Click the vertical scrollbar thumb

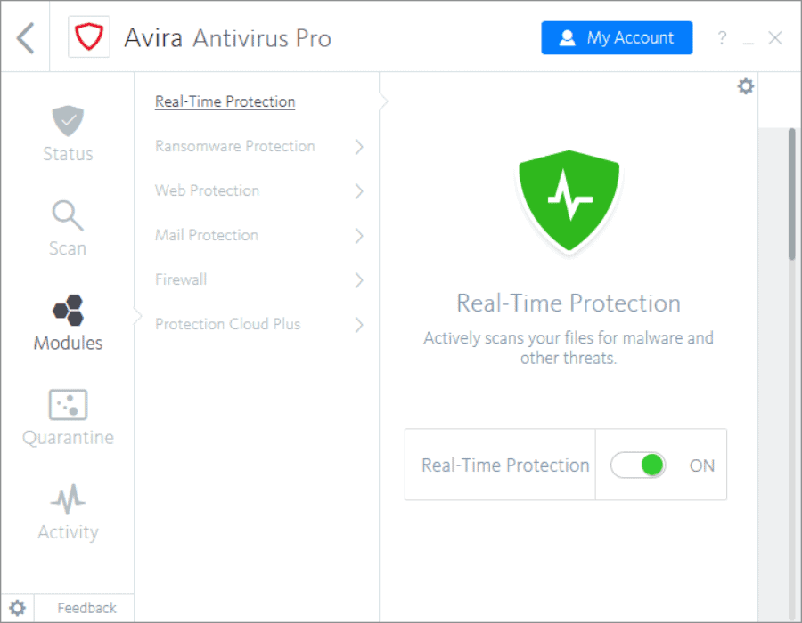pyautogui.click(x=792, y=194)
